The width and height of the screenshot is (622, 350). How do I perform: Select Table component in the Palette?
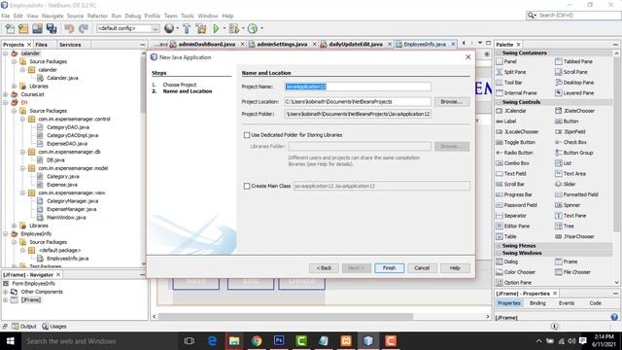coord(506,236)
